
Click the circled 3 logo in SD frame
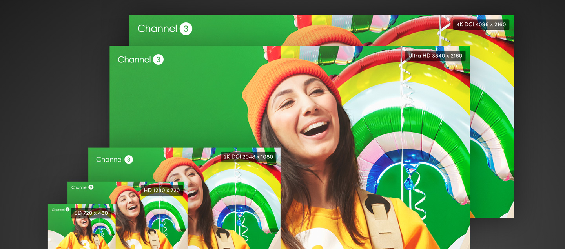67,210
